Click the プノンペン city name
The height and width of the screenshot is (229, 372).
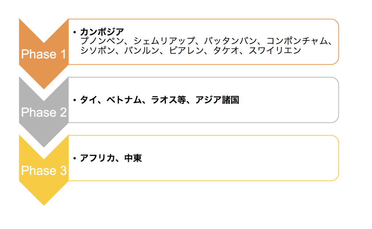pos(102,41)
